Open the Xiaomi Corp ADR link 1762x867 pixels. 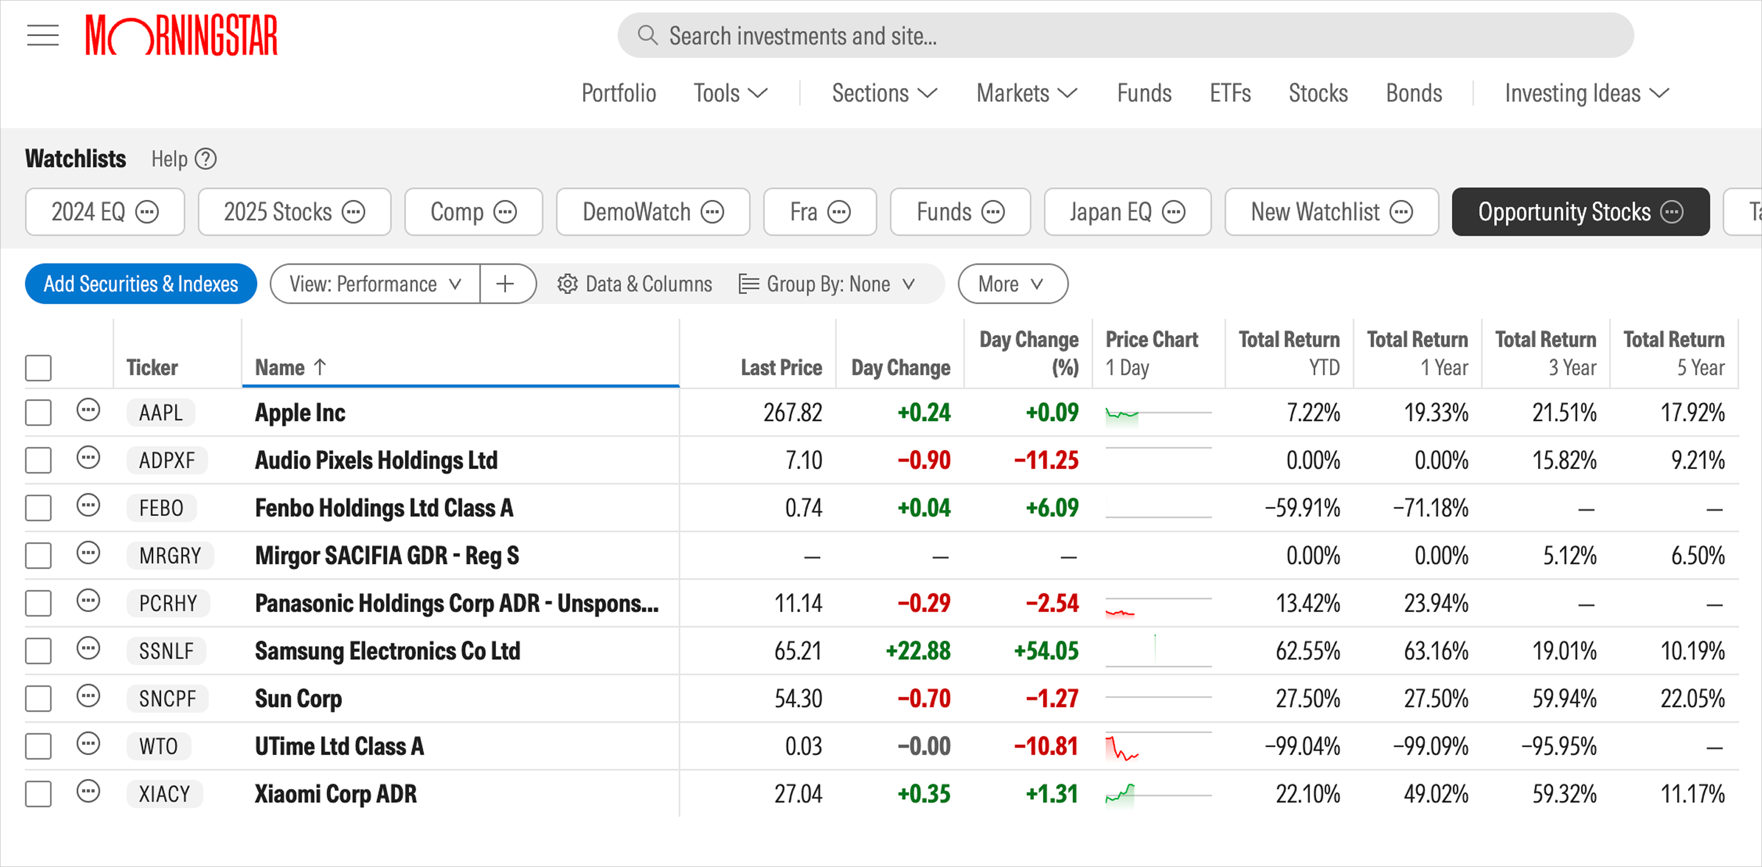click(x=335, y=794)
